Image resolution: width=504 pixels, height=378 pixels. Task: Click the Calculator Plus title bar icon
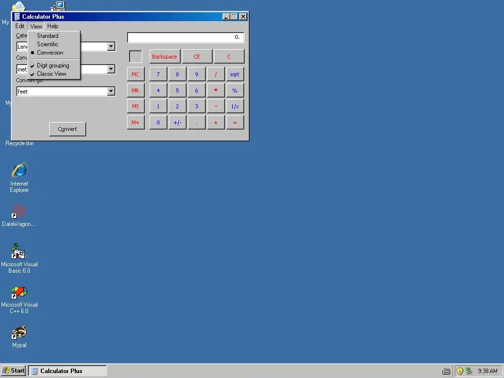tap(17, 16)
